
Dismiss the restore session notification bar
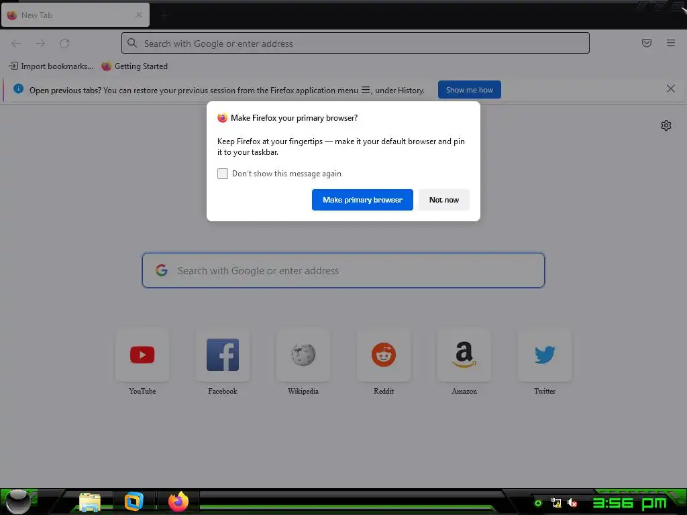coord(671,89)
